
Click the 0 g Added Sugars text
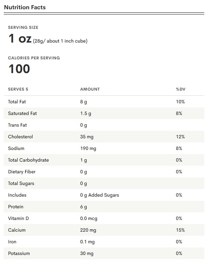[100, 195]
